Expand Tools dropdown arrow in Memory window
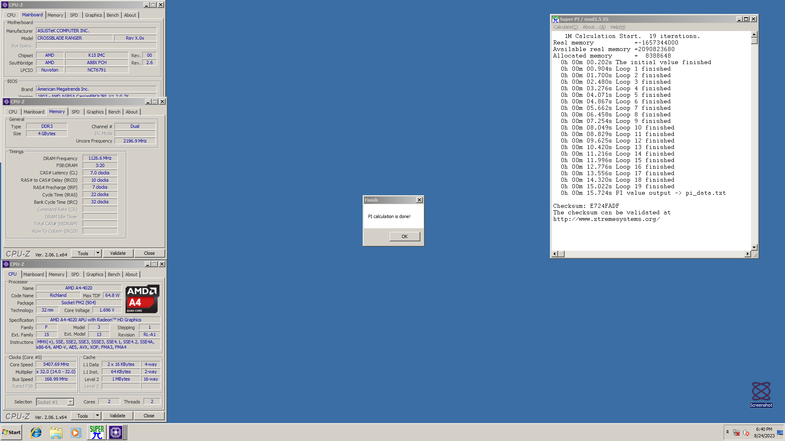 tap(98, 253)
